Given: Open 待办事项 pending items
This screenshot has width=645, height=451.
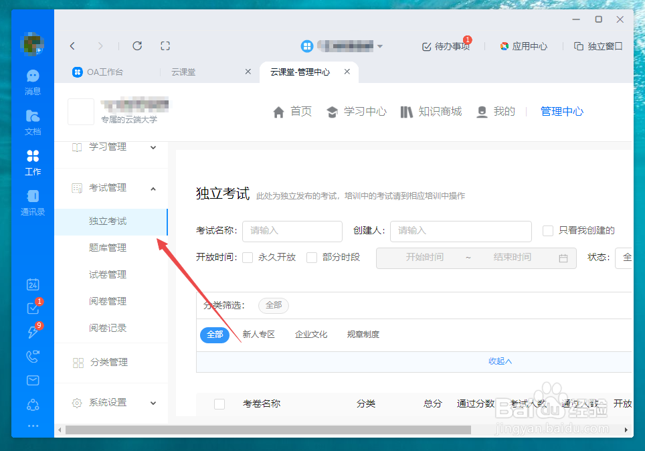Looking at the screenshot, I should [447, 46].
